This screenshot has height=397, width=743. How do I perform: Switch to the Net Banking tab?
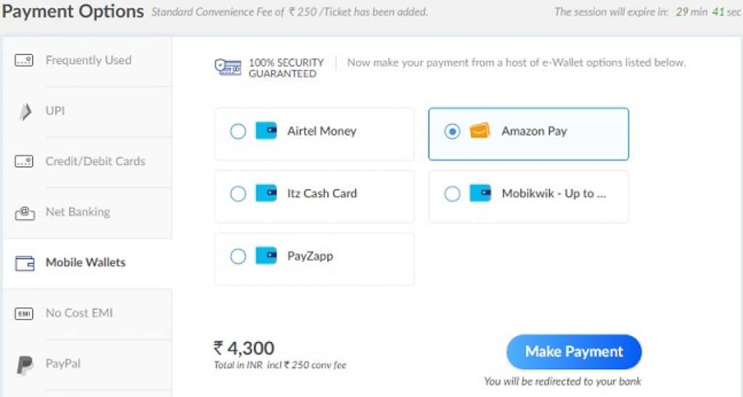[88, 213]
